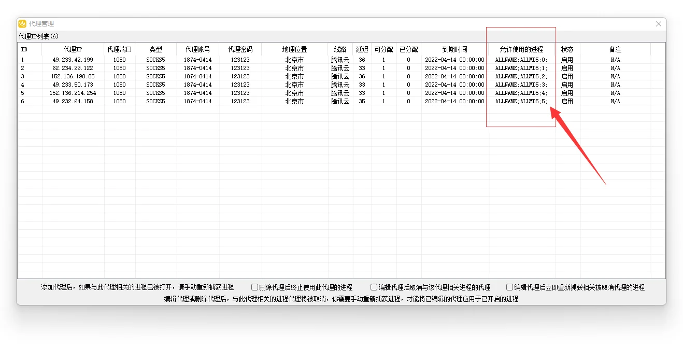Click the 代理IP column header

[73, 49]
